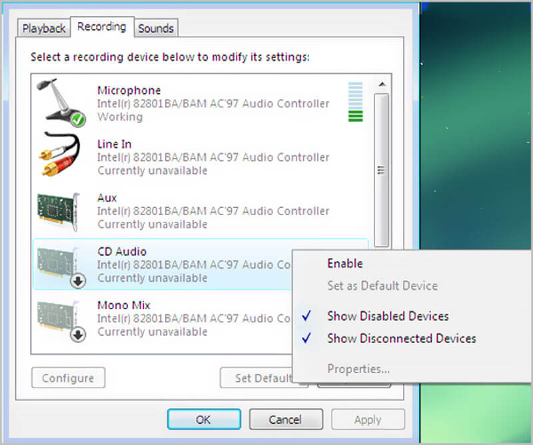The width and height of the screenshot is (533, 445).
Task: Click the green checkmark on Microphone
Action: point(78,119)
